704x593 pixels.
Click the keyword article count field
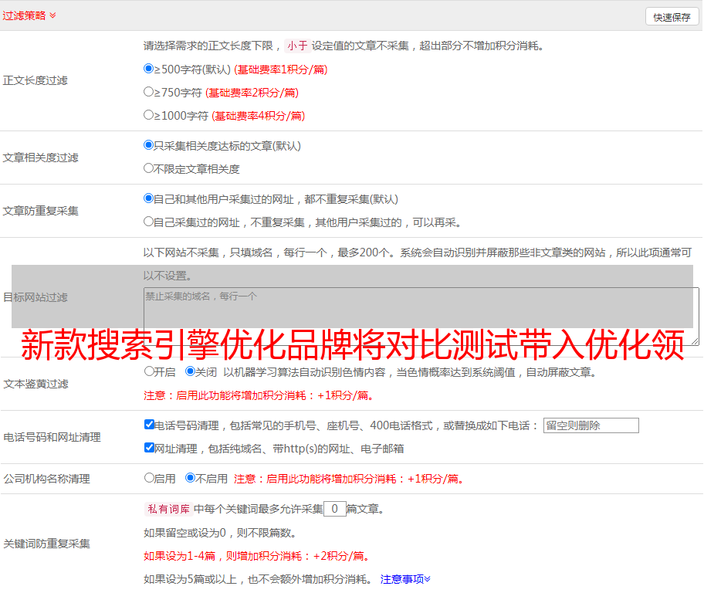pyautogui.click(x=334, y=509)
